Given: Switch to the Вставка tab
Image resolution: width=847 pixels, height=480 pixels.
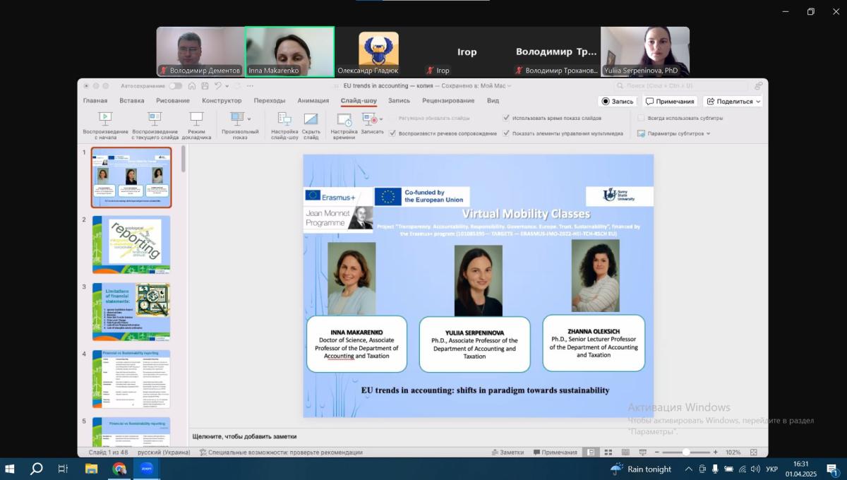Looking at the screenshot, I should (x=132, y=101).
